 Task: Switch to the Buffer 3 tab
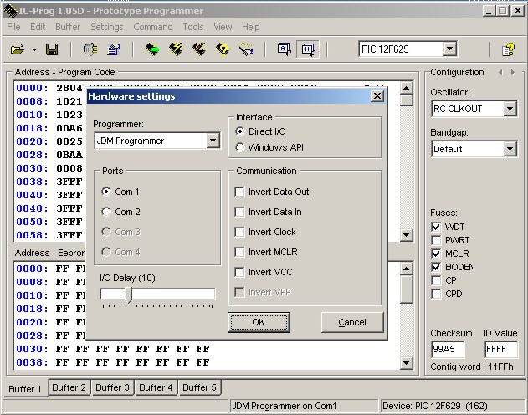tap(113, 388)
